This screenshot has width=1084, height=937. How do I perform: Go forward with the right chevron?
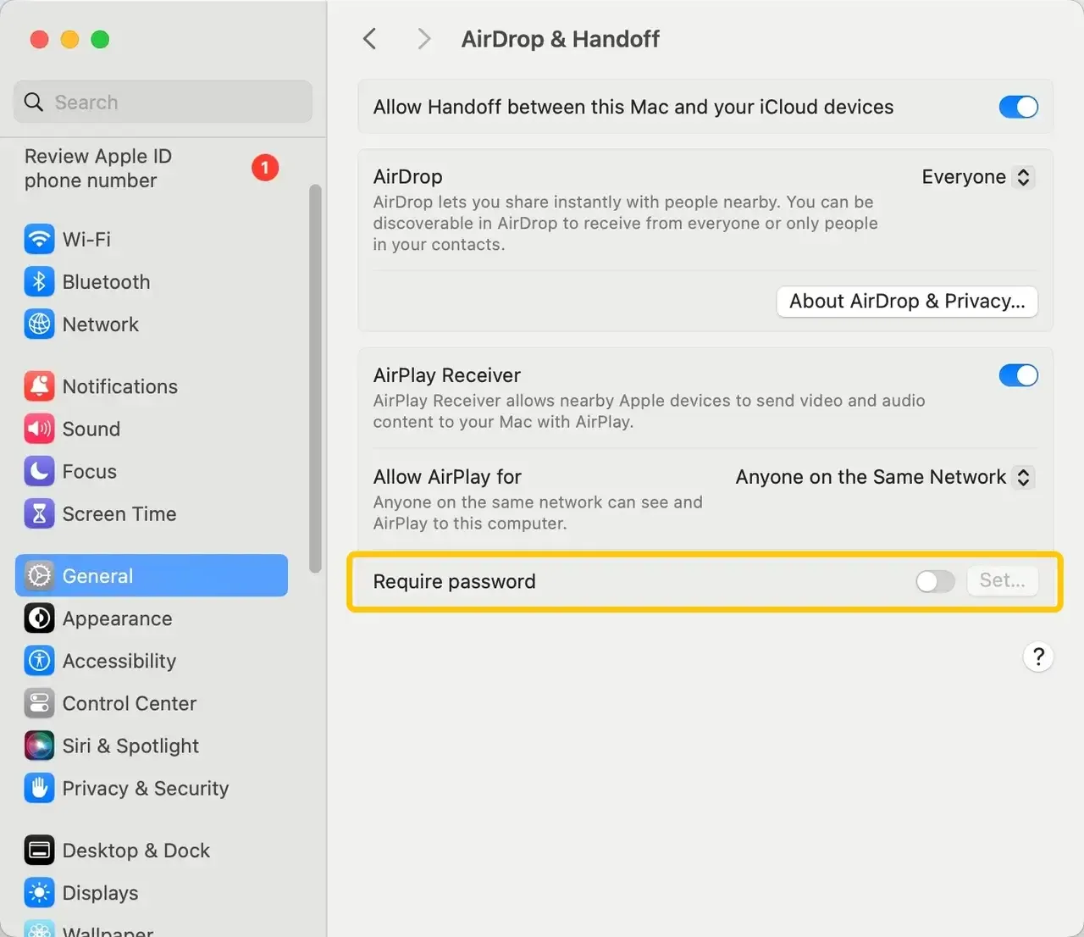424,39
